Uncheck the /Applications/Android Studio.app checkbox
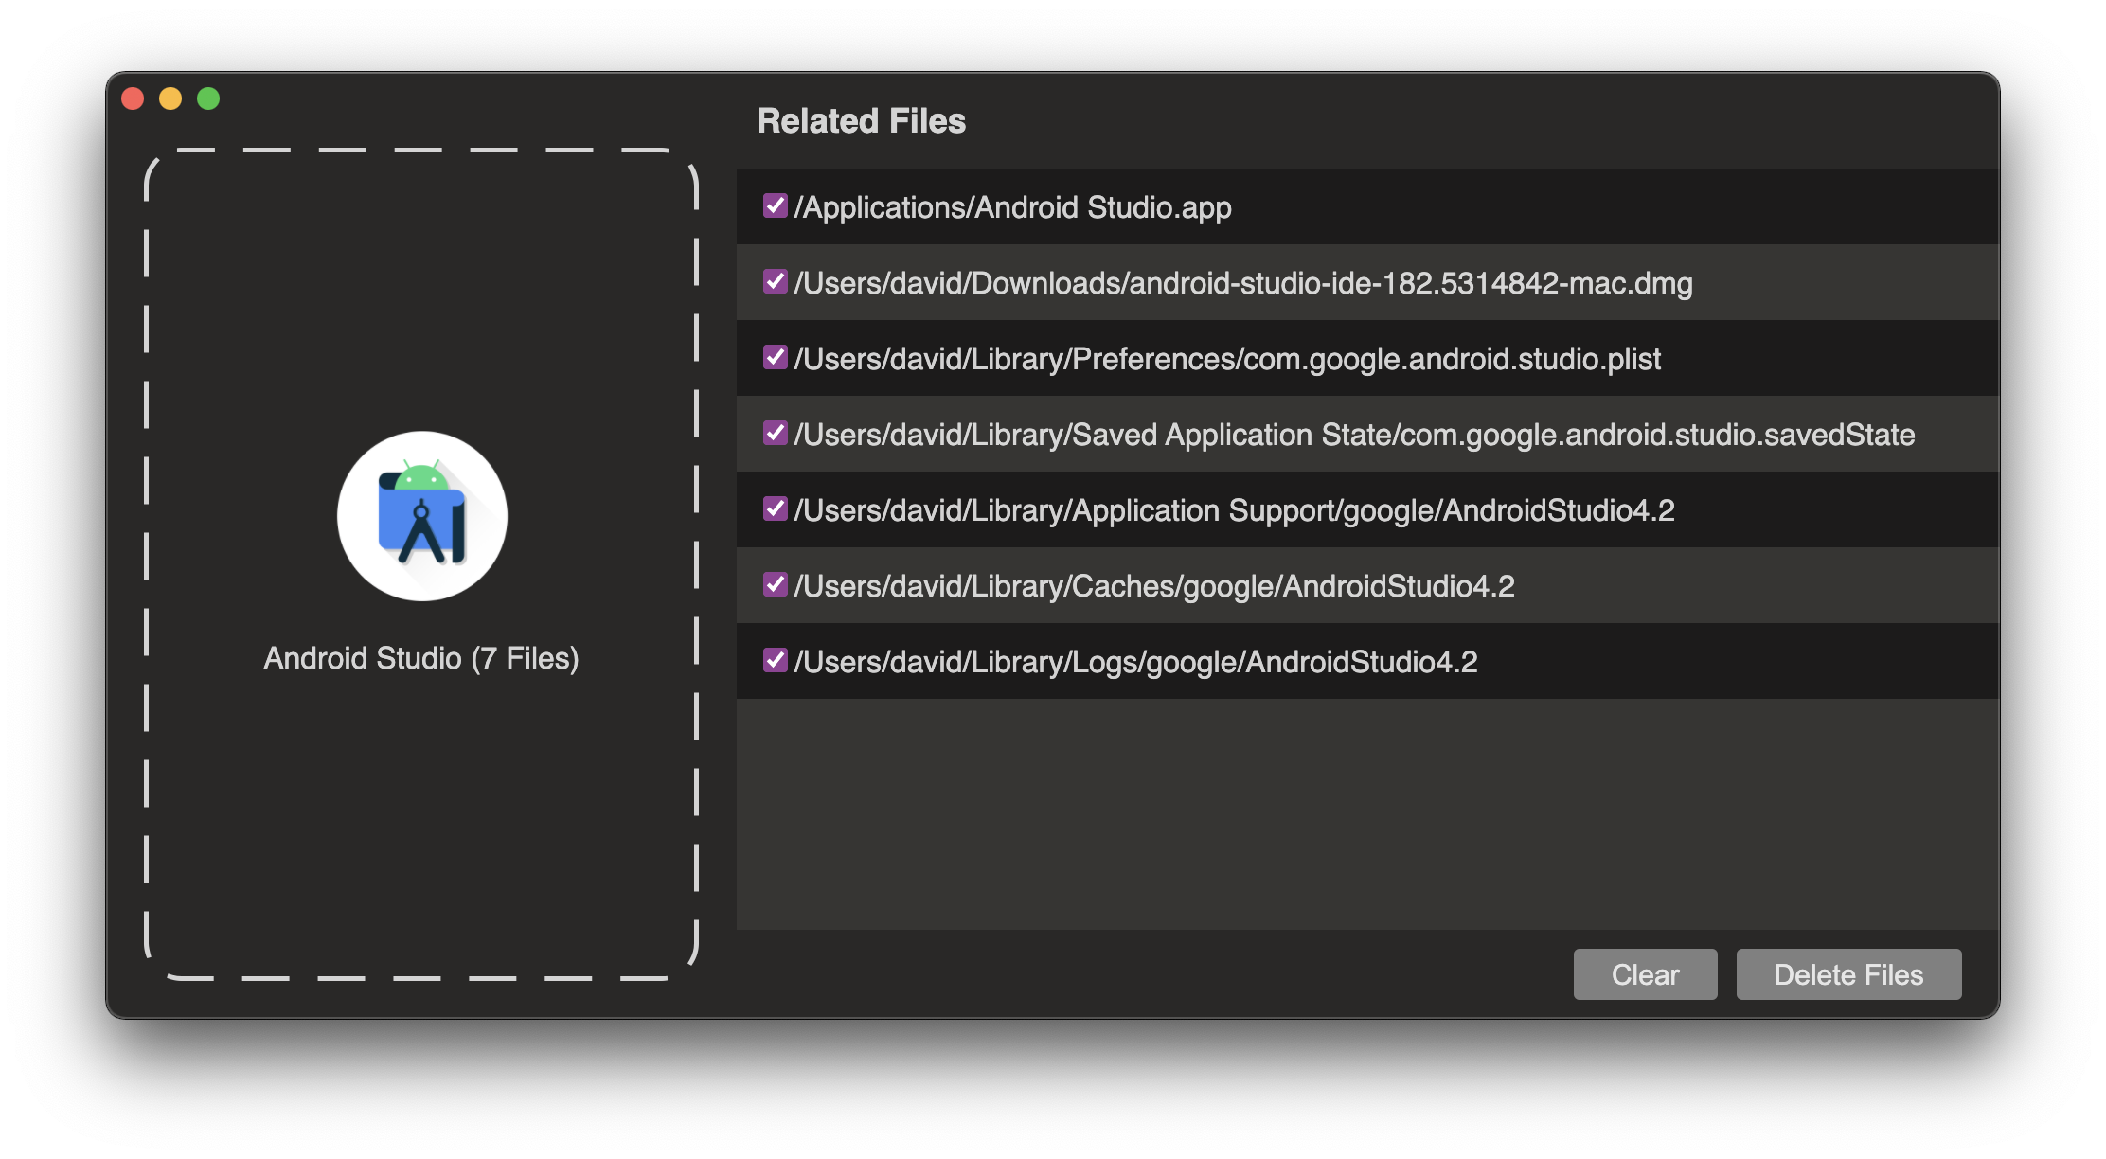Image resolution: width=2106 pixels, height=1159 pixels. point(775,206)
